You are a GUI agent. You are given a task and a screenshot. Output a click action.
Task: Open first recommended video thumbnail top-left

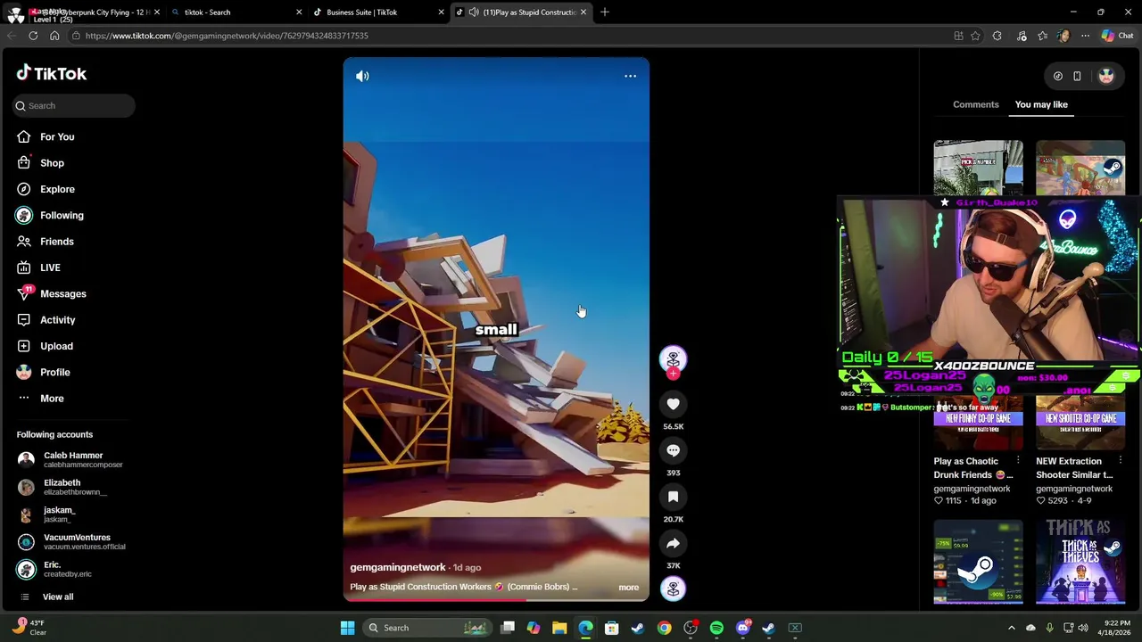click(x=978, y=167)
